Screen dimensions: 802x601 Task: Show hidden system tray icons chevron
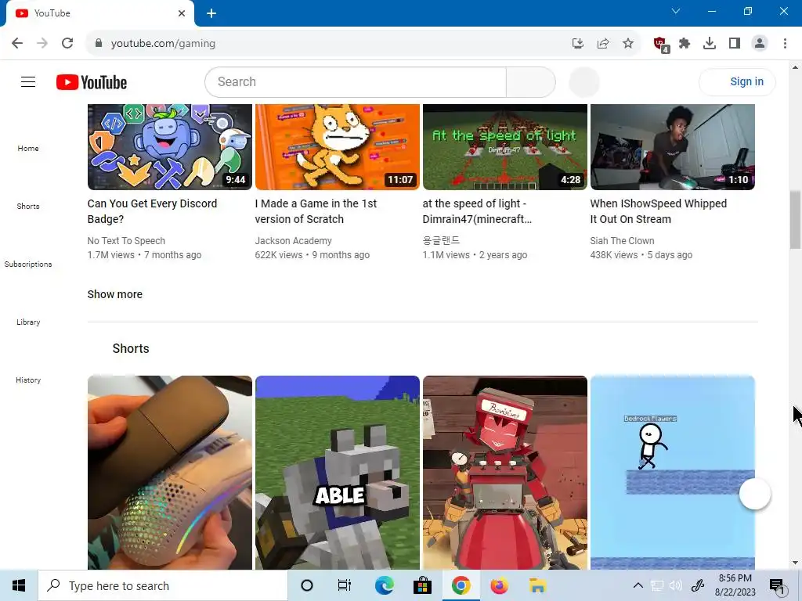[638, 585]
